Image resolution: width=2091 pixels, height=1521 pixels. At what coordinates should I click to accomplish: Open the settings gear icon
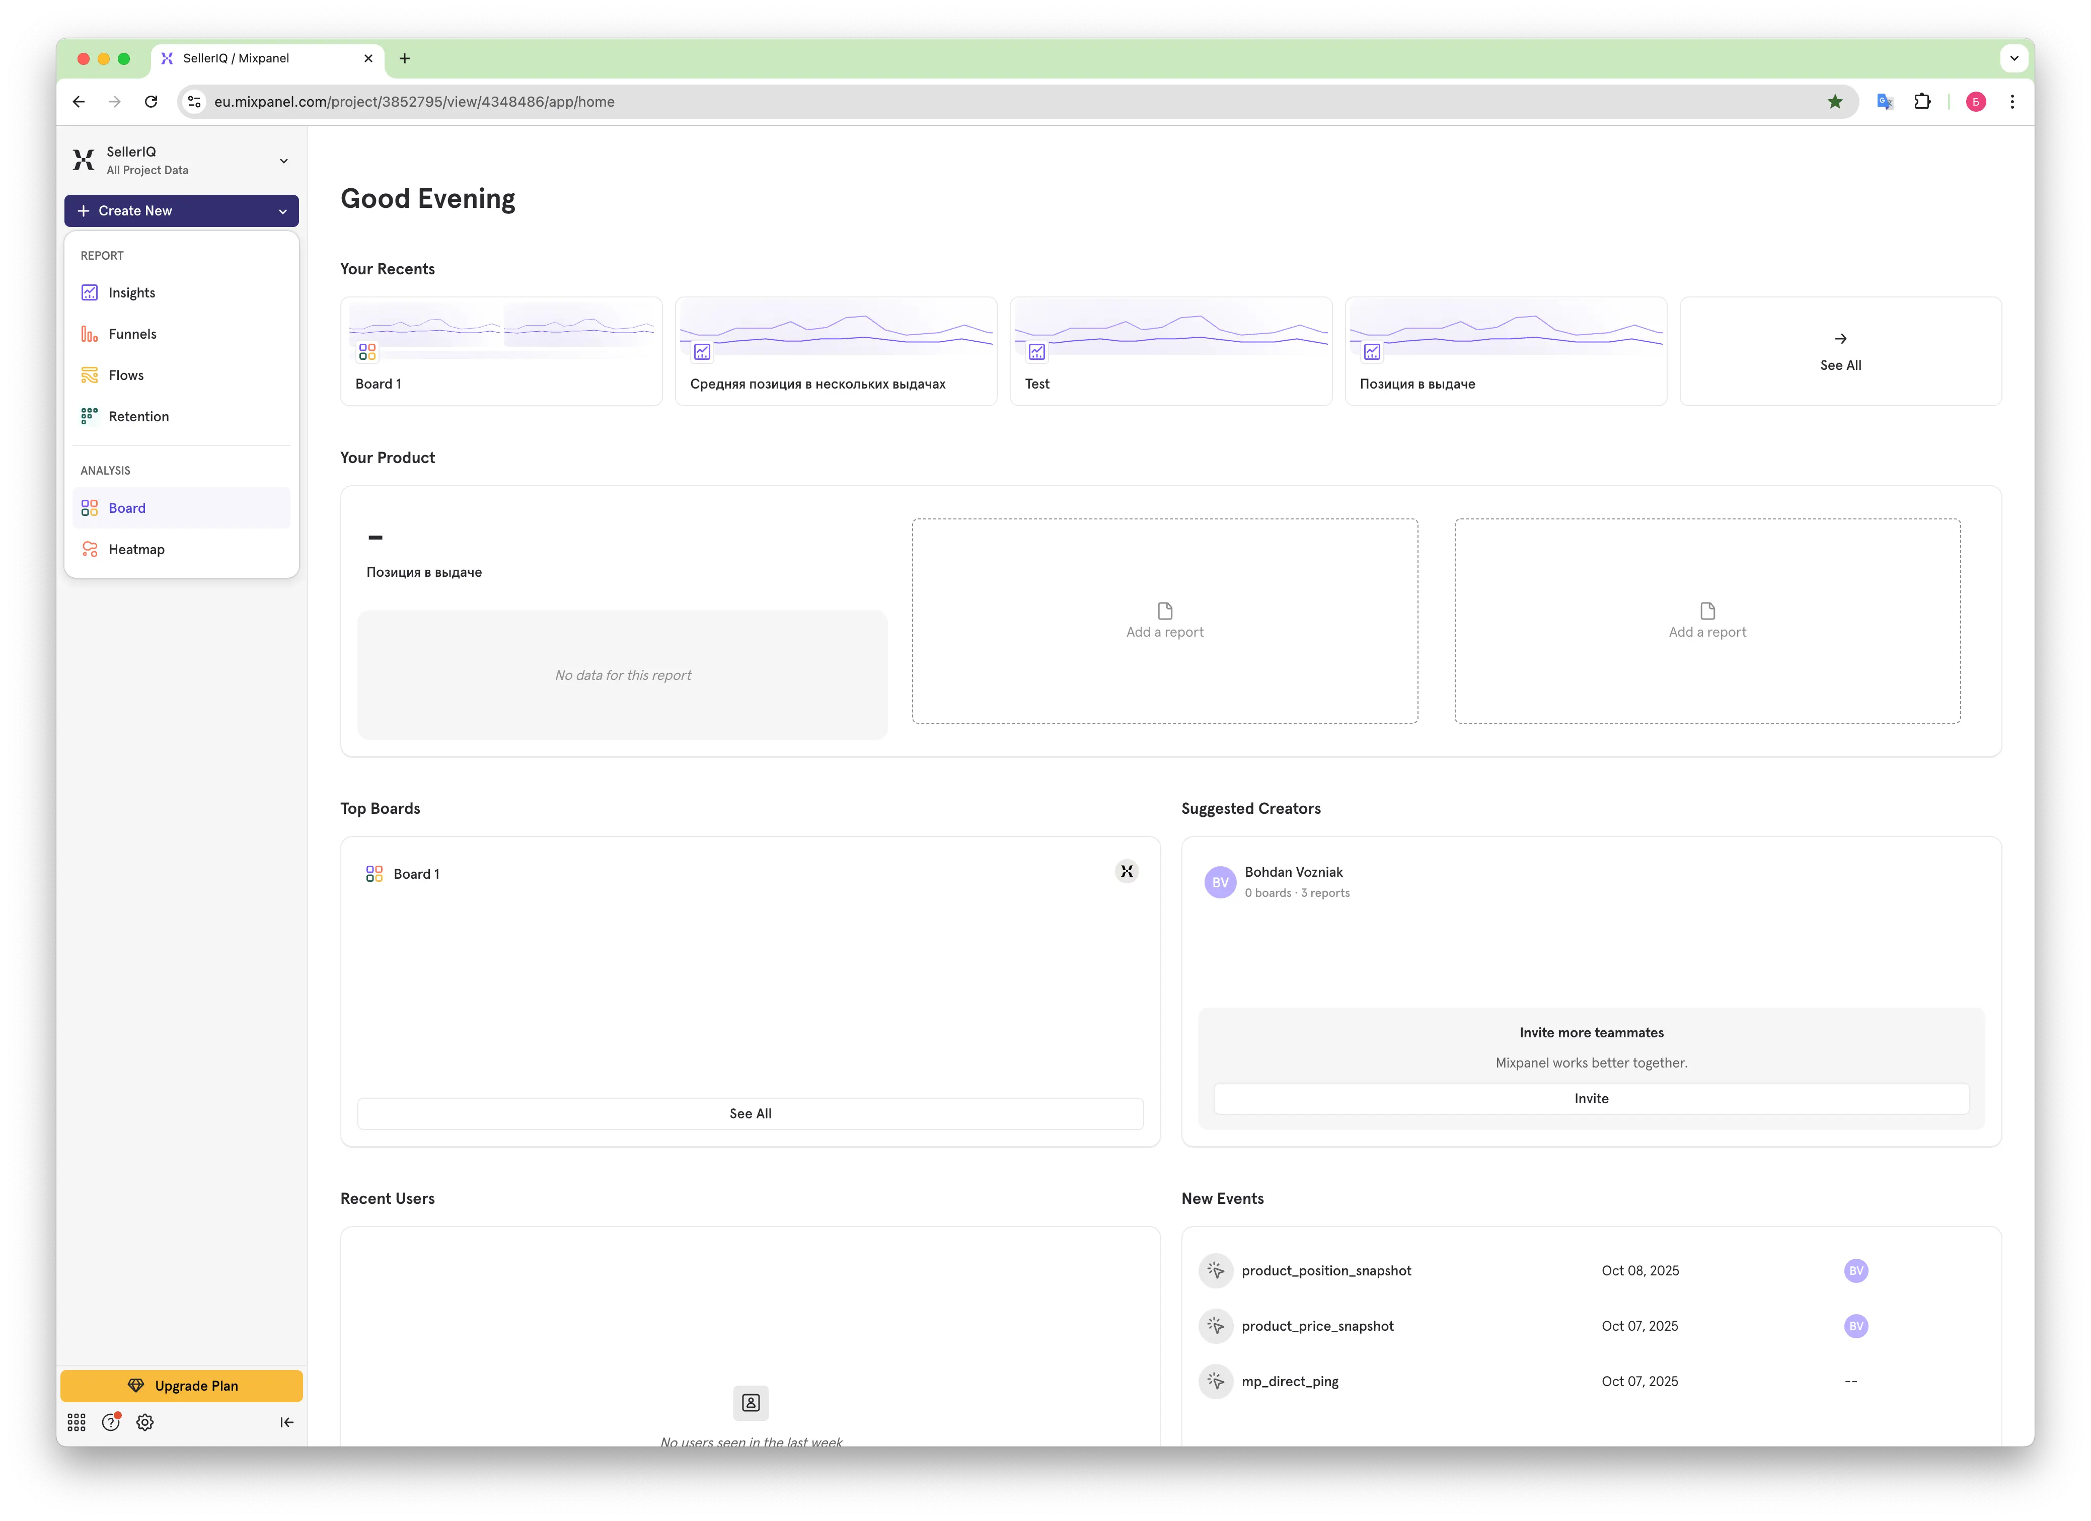tap(145, 1422)
